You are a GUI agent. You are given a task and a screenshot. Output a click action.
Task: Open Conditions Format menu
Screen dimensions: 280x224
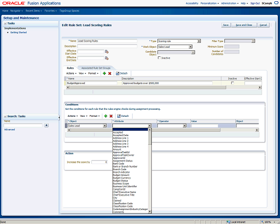(x=94, y=116)
